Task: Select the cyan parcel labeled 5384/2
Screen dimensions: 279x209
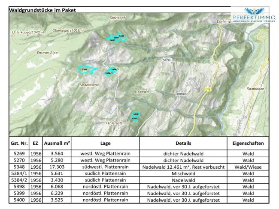Action: [114, 69]
